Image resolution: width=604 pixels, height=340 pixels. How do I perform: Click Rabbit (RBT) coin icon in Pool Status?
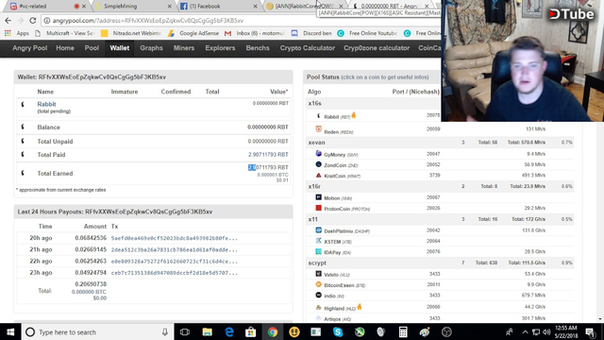319,115
